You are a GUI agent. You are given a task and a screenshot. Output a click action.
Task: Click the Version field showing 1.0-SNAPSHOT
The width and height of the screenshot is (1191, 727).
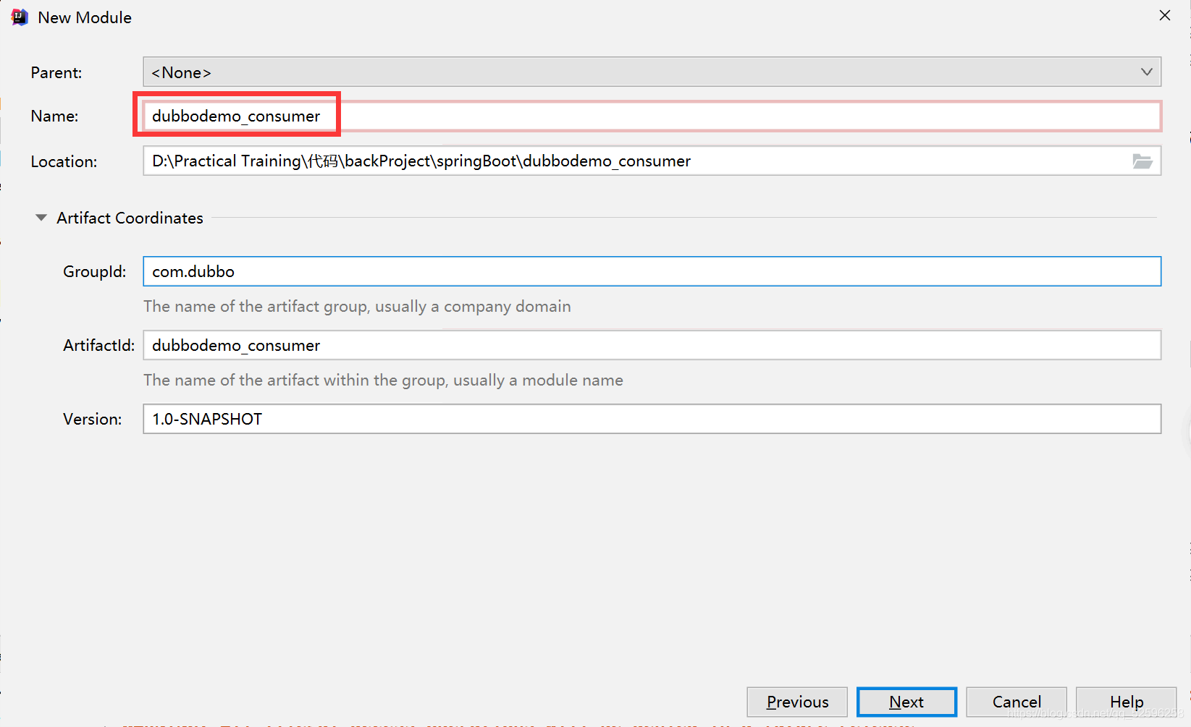point(652,419)
